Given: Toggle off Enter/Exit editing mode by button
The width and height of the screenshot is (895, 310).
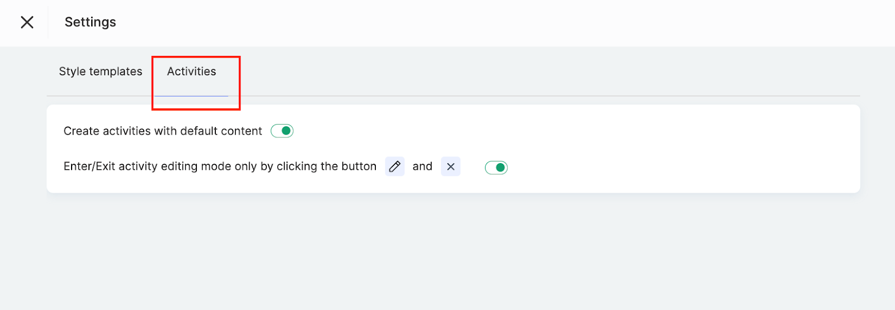Looking at the screenshot, I should 496,167.
